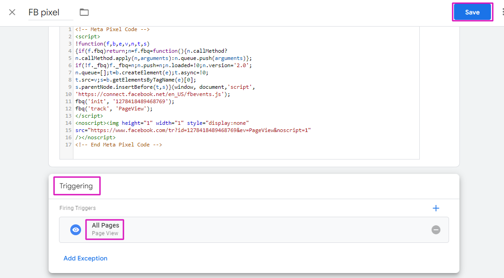Click the if(f.fbq)return code line 4
Viewport: 504px width, 278px height.
click(151, 51)
